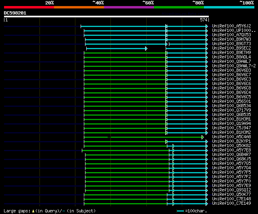The image size is (258, 214).
Task: Click the UniRef100_Q9AWL7 label
Action: pos(231,62)
